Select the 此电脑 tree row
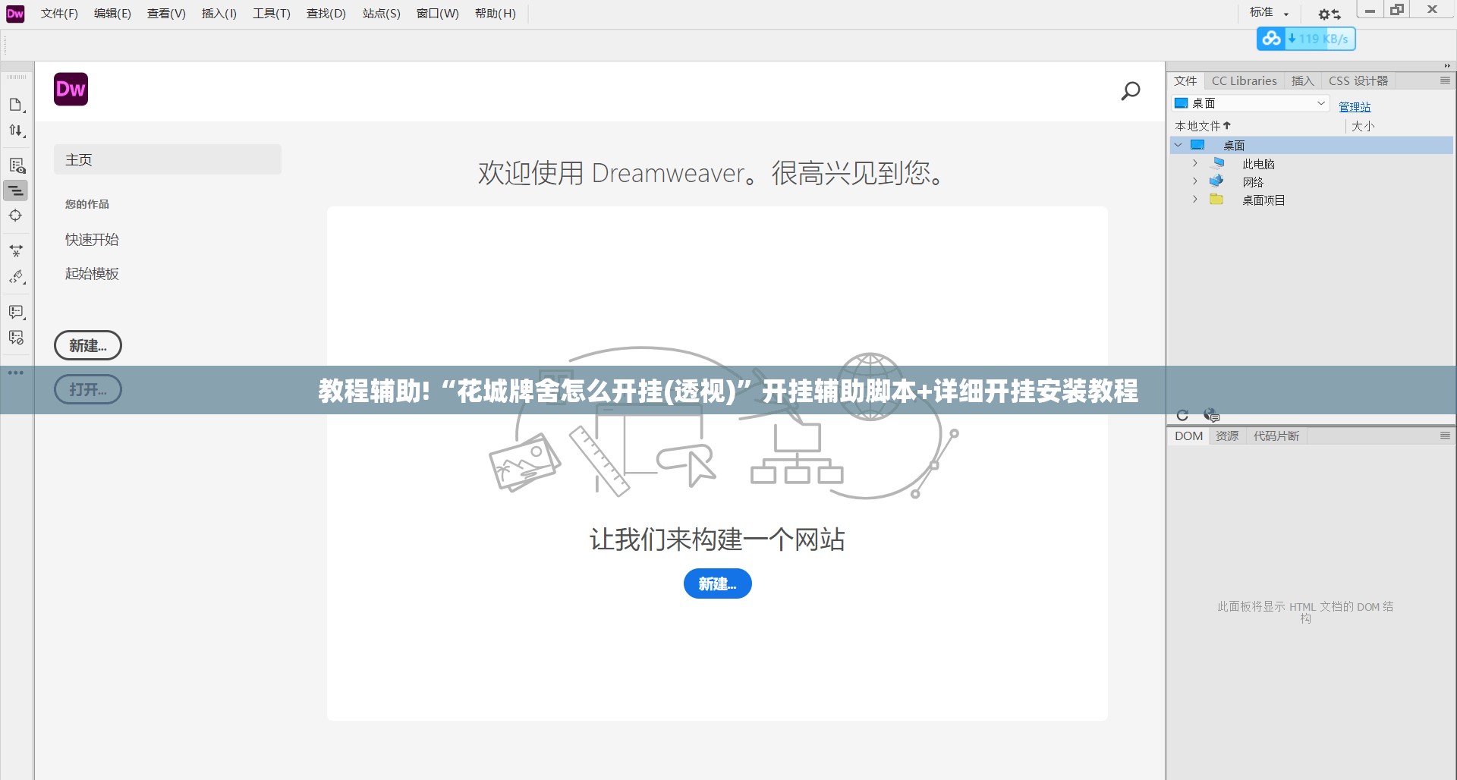This screenshot has width=1457, height=780. [x=1311, y=163]
